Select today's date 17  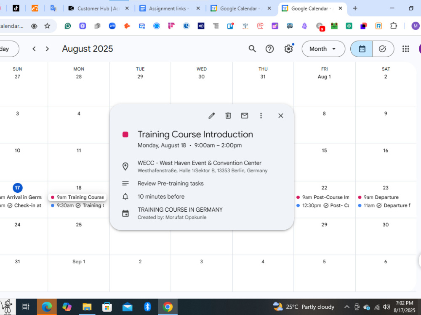click(x=17, y=188)
